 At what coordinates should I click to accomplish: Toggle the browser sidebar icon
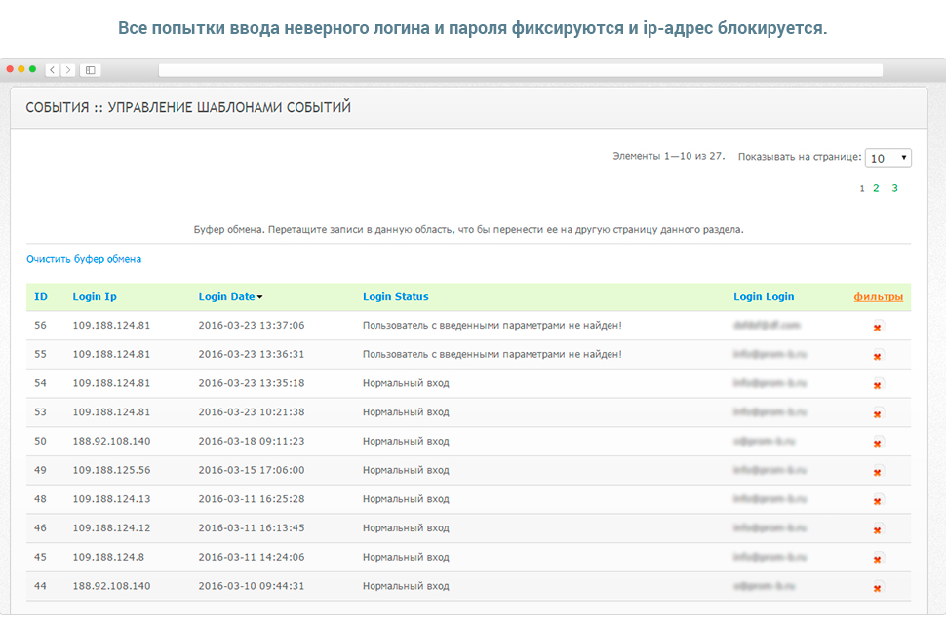click(x=91, y=70)
